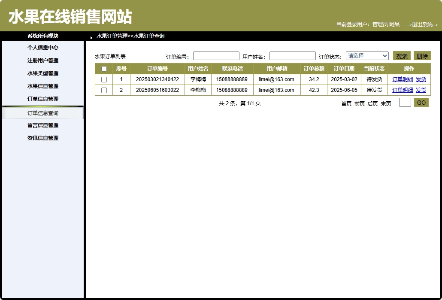442x300 pixels.
Task: Open the 注册用户管理 module
Action: [42, 60]
